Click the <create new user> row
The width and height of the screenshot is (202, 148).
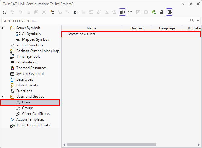pos(81,34)
